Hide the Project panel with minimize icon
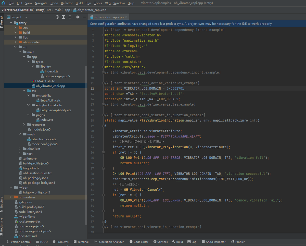Image resolution: width=306 pixels, height=246 pixels. coord(84,17)
